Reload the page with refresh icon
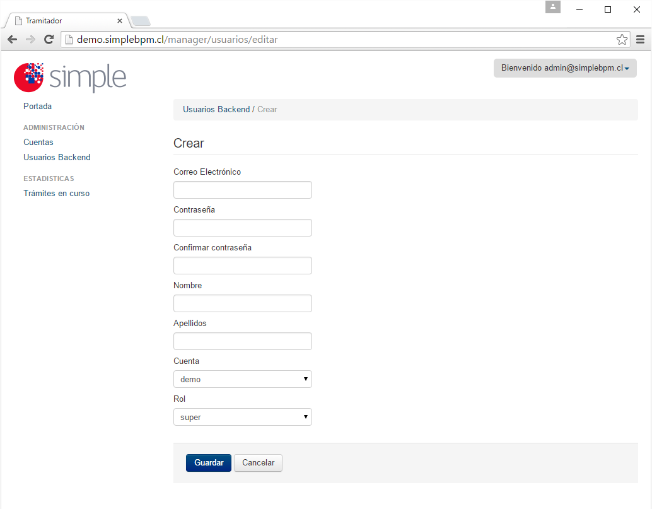Viewport: 652px width, 509px height. click(x=49, y=40)
